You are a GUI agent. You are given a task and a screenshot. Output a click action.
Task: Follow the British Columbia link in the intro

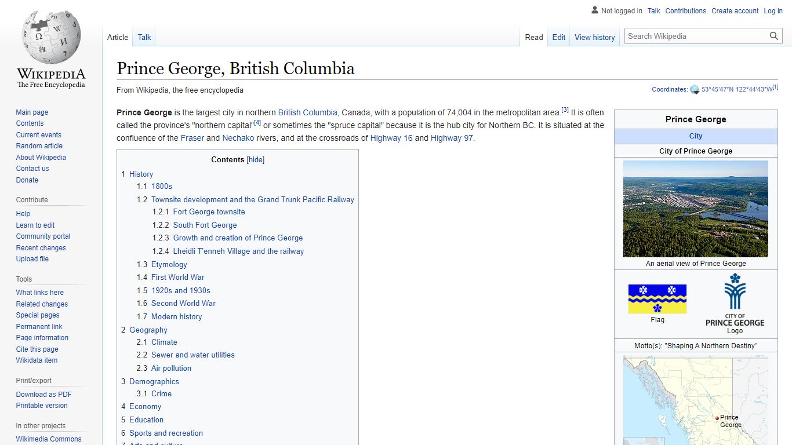pos(307,112)
